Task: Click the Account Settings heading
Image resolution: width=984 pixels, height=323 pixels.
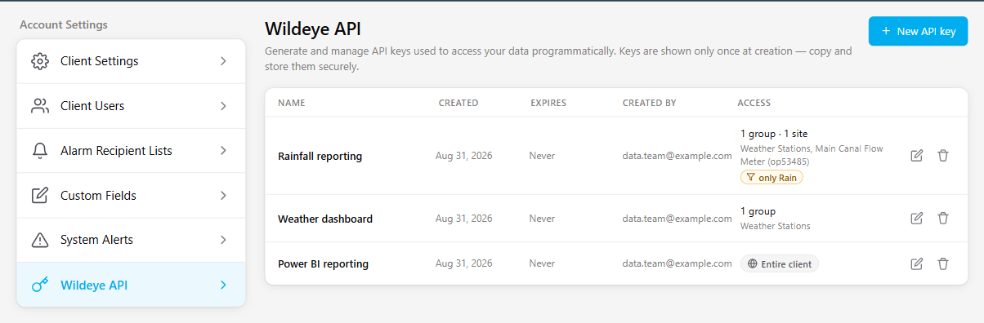Action: point(64,24)
